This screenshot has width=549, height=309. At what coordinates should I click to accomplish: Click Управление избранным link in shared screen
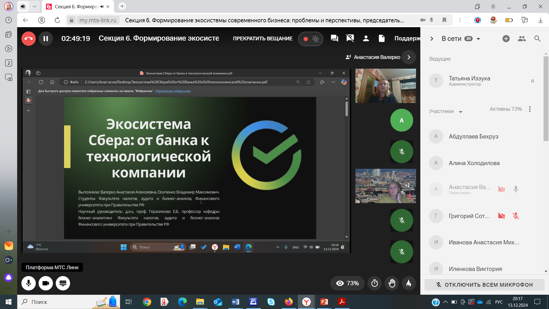173,91
